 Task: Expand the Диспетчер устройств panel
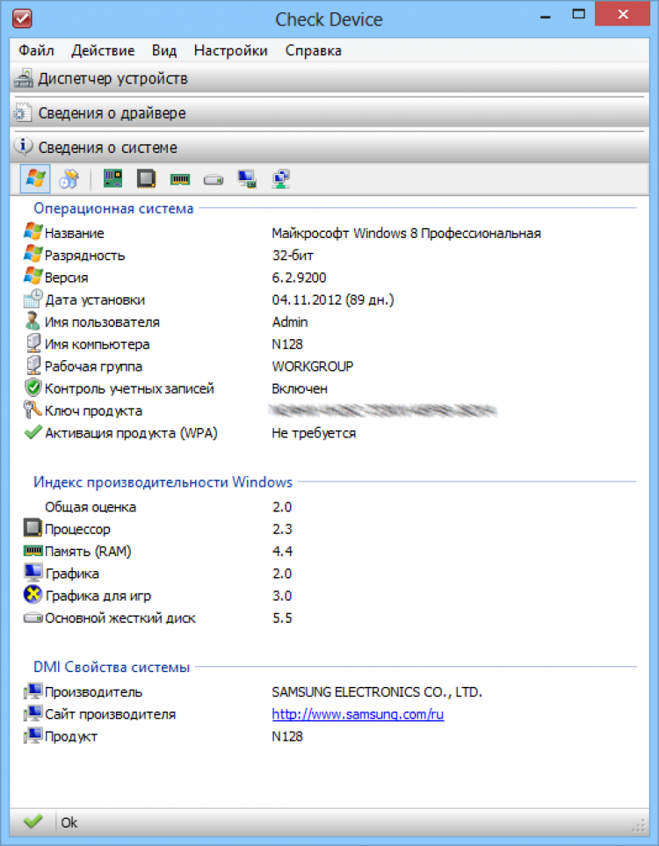click(x=329, y=79)
